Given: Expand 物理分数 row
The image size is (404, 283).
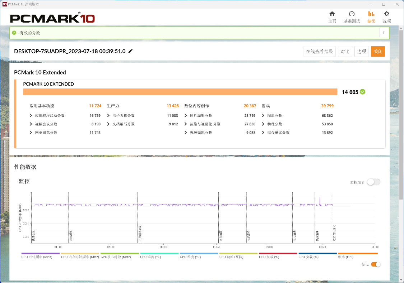Looking at the screenshot, I should click(x=263, y=124).
